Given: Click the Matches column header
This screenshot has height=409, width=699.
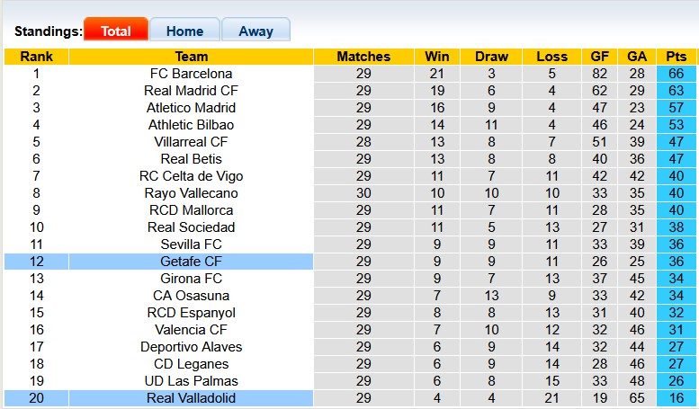Looking at the screenshot, I should point(363,57).
